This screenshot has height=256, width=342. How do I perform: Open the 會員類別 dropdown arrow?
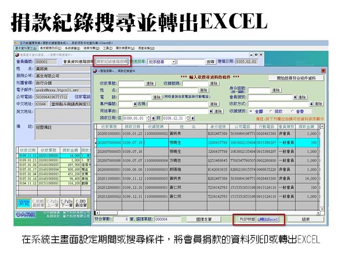(295, 97)
